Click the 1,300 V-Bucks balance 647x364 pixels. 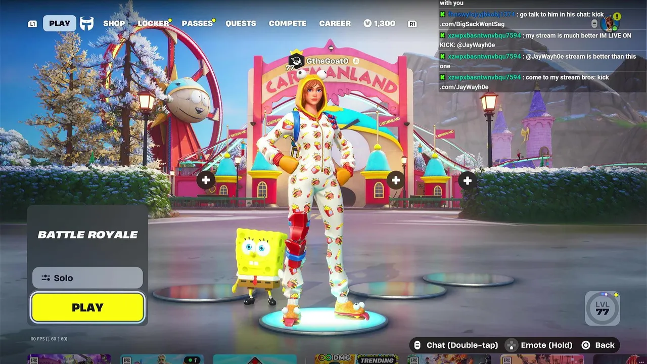pyautogui.click(x=380, y=23)
